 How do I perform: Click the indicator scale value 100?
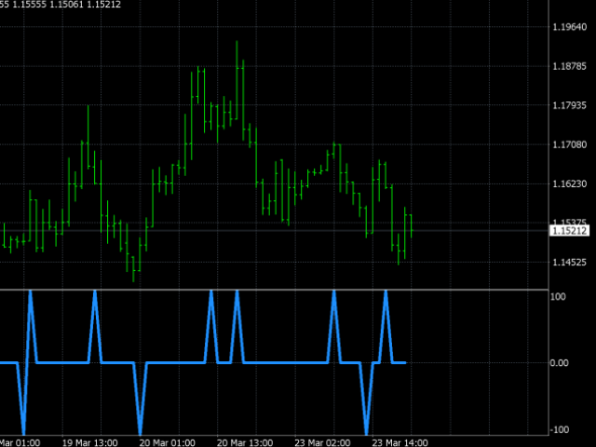[558, 296]
